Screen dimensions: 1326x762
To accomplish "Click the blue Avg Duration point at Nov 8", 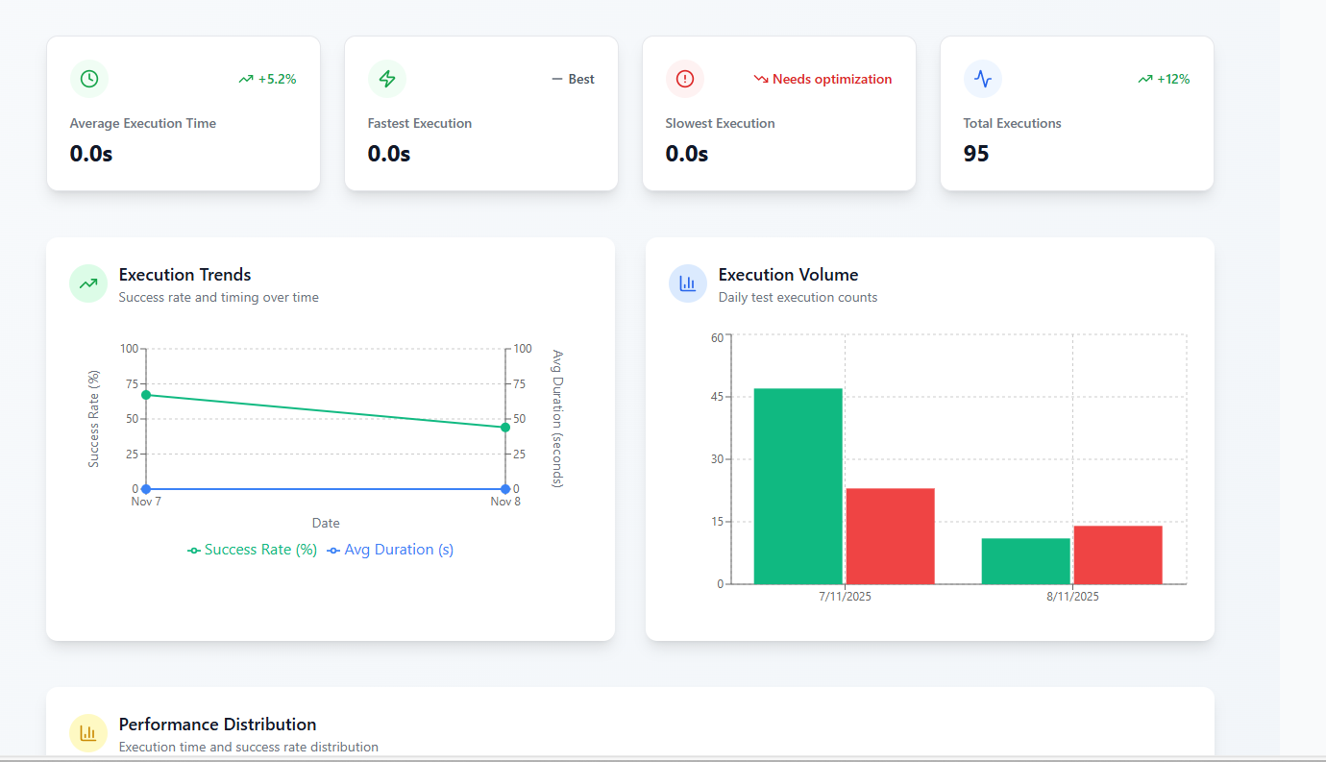I will 505,489.
